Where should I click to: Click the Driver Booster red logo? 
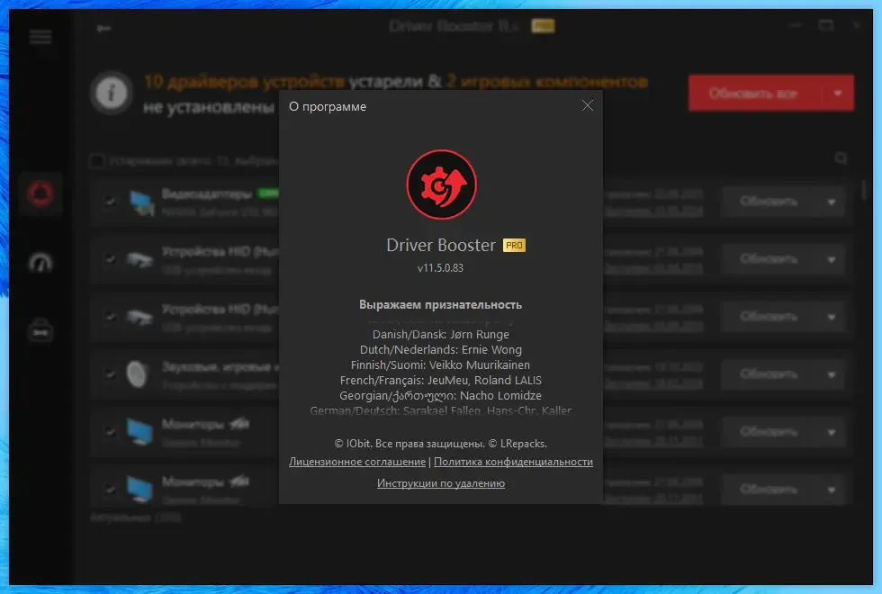coord(442,184)
